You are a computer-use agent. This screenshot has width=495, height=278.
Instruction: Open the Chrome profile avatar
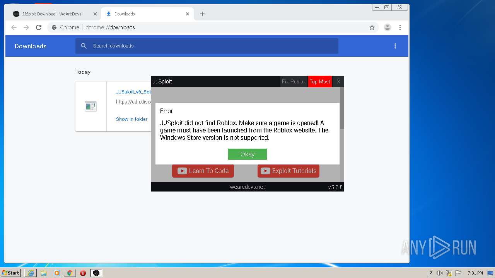coord(387,27)
